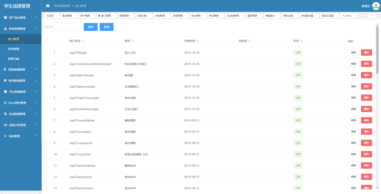Close the 个人中心 tab with its x

tap(354, 16)
